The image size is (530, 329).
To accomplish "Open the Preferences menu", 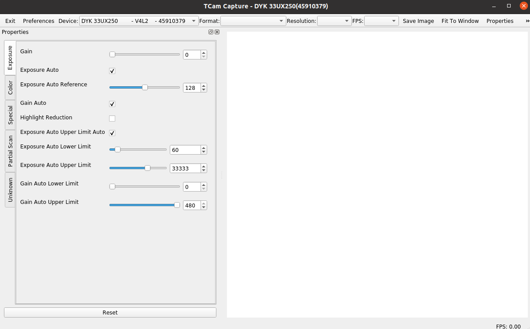I will pos(38,21).
